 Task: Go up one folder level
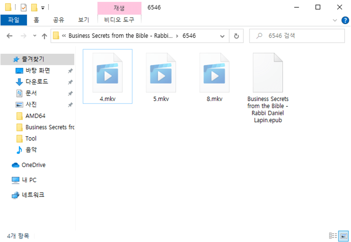tap(44, 36)
